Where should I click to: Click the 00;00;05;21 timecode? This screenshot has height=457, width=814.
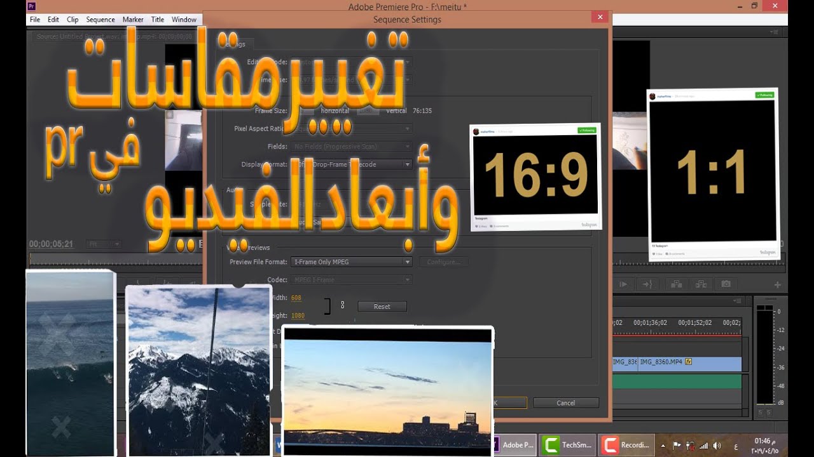click(x=51, y=244)
